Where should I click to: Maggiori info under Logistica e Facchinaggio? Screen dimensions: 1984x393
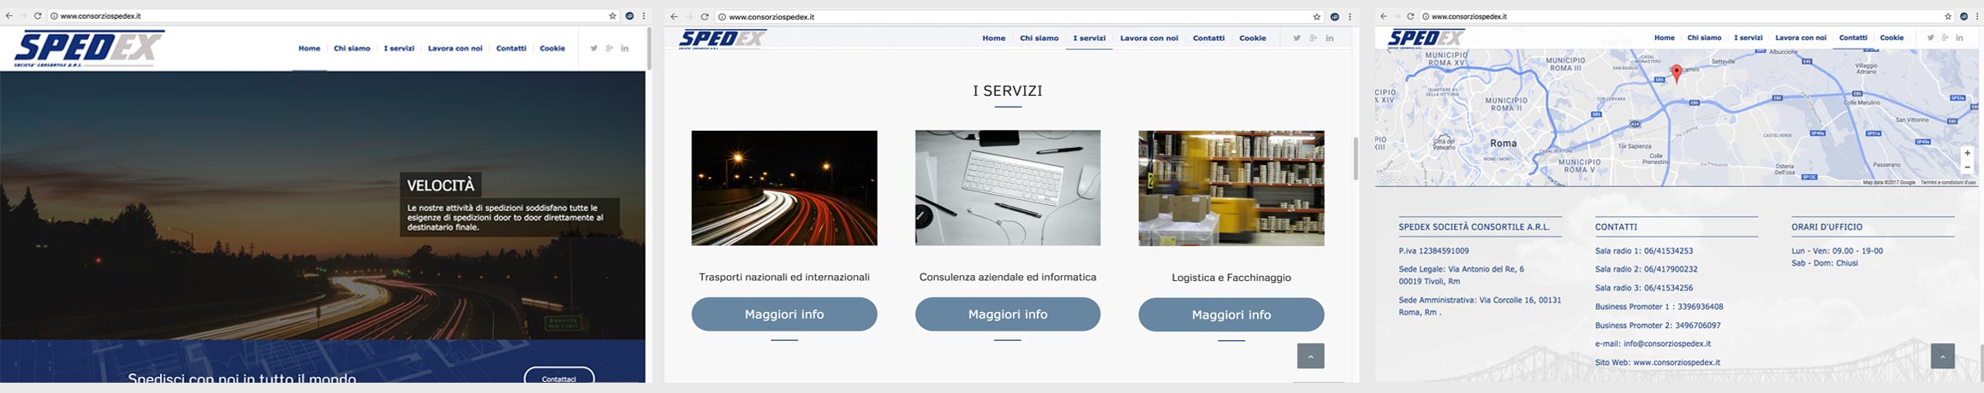point(1231,314)
